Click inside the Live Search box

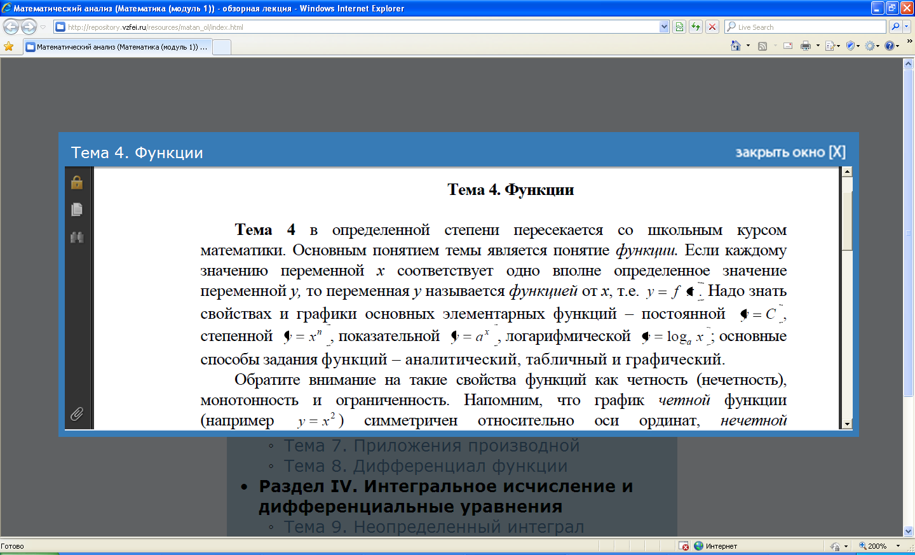click(x=805, y=27)
